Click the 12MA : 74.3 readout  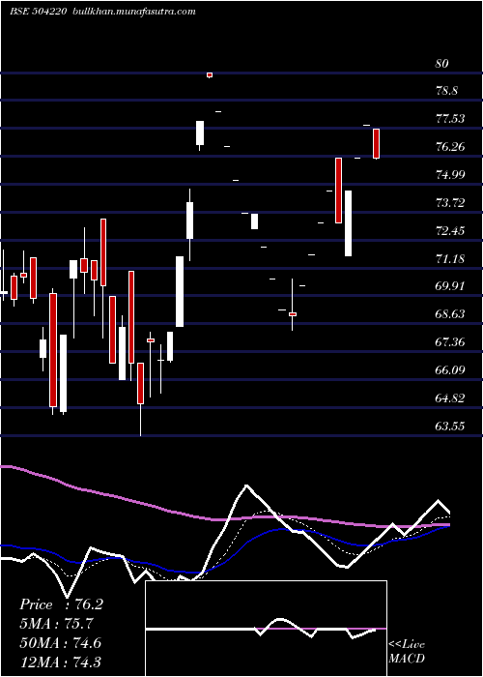point(60,662)
